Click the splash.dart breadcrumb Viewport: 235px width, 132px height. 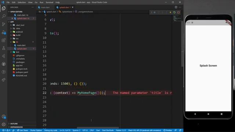pos(51,12)
